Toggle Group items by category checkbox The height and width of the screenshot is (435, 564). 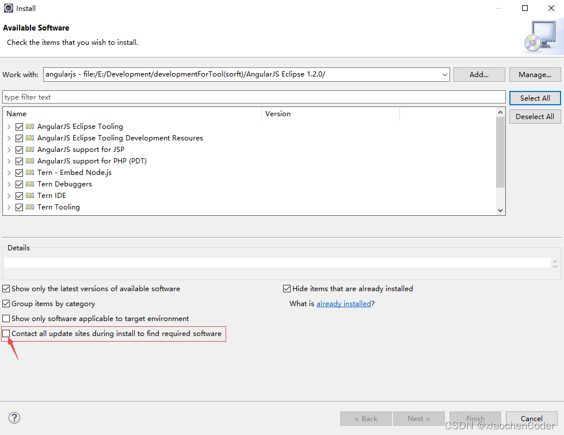click(x=6, y=304)
